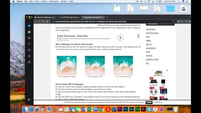201x113 pixels.
Task: Click Wi-Fi status icon in menu bar
Action: 149,1
